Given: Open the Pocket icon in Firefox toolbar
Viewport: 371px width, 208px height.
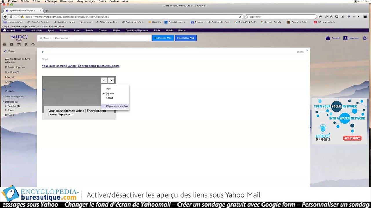Looking at the screenshot, I should tap(337, 17).
